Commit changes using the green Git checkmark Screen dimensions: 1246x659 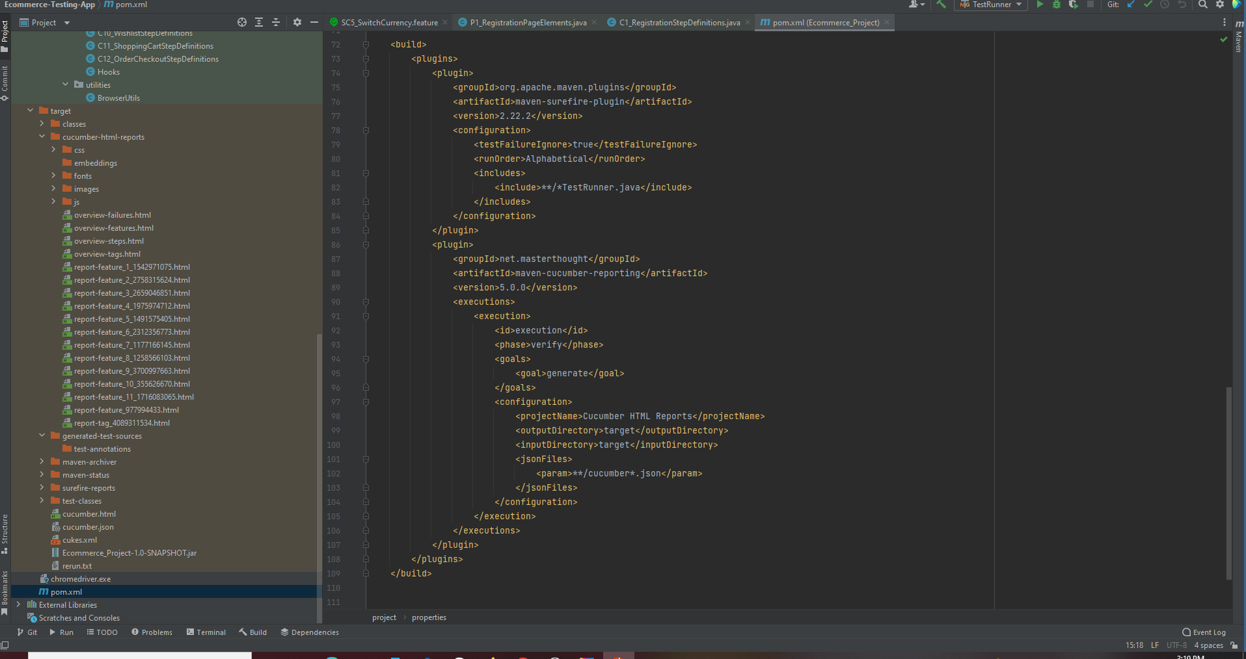click(x=1148, y=5)
